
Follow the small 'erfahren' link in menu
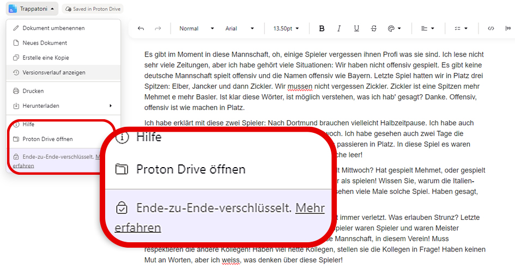[23, 165]
